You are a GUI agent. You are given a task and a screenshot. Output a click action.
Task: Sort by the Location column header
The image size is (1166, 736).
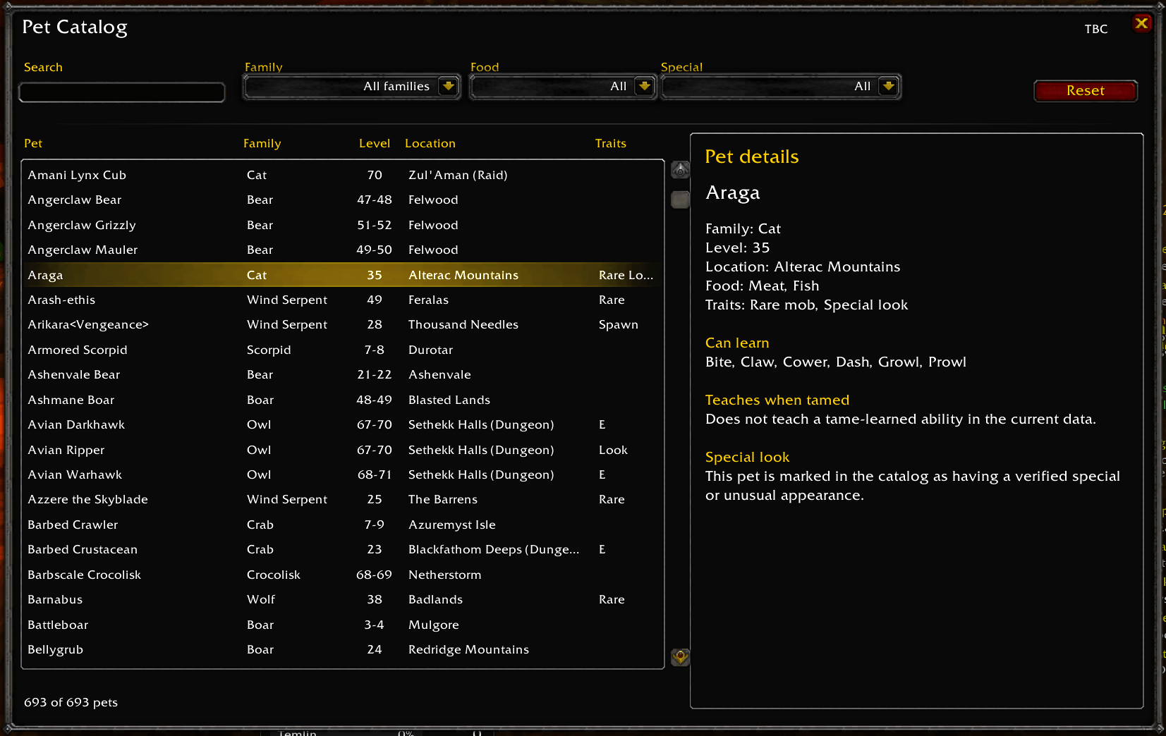[x=430, y=143]
